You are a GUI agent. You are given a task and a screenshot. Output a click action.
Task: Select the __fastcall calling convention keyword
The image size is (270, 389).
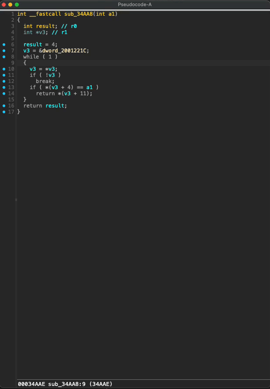tap(45, 14)
